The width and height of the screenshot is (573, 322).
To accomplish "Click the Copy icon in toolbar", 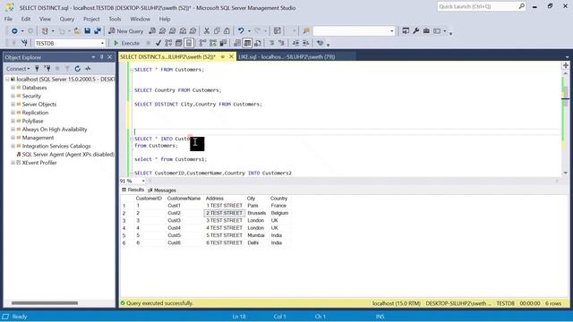I will point(217,31).
